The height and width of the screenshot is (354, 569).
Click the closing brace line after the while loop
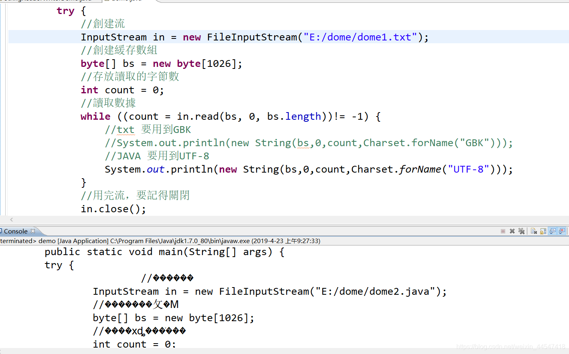83,183
